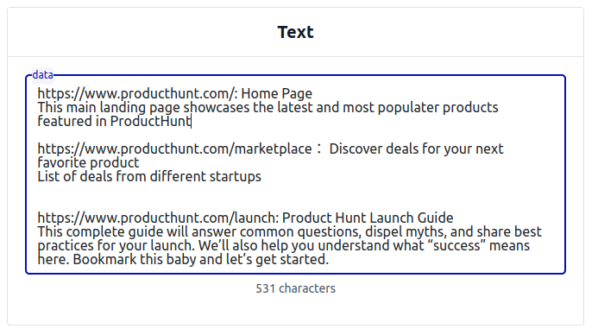Click inside the data text area
The height and width of the screenshot is (335, 598).
(x=295, y=174)
